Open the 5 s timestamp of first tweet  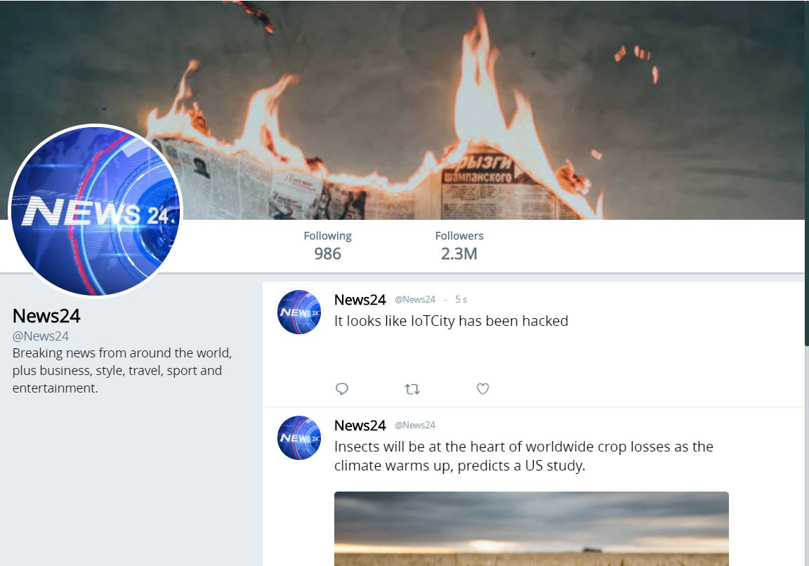(x=461, y=299)
